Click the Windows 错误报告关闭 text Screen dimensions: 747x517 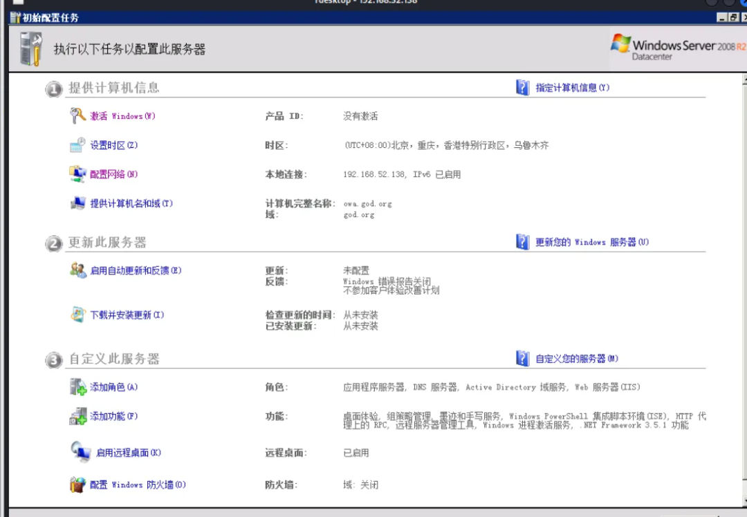[x=387, y=281]
